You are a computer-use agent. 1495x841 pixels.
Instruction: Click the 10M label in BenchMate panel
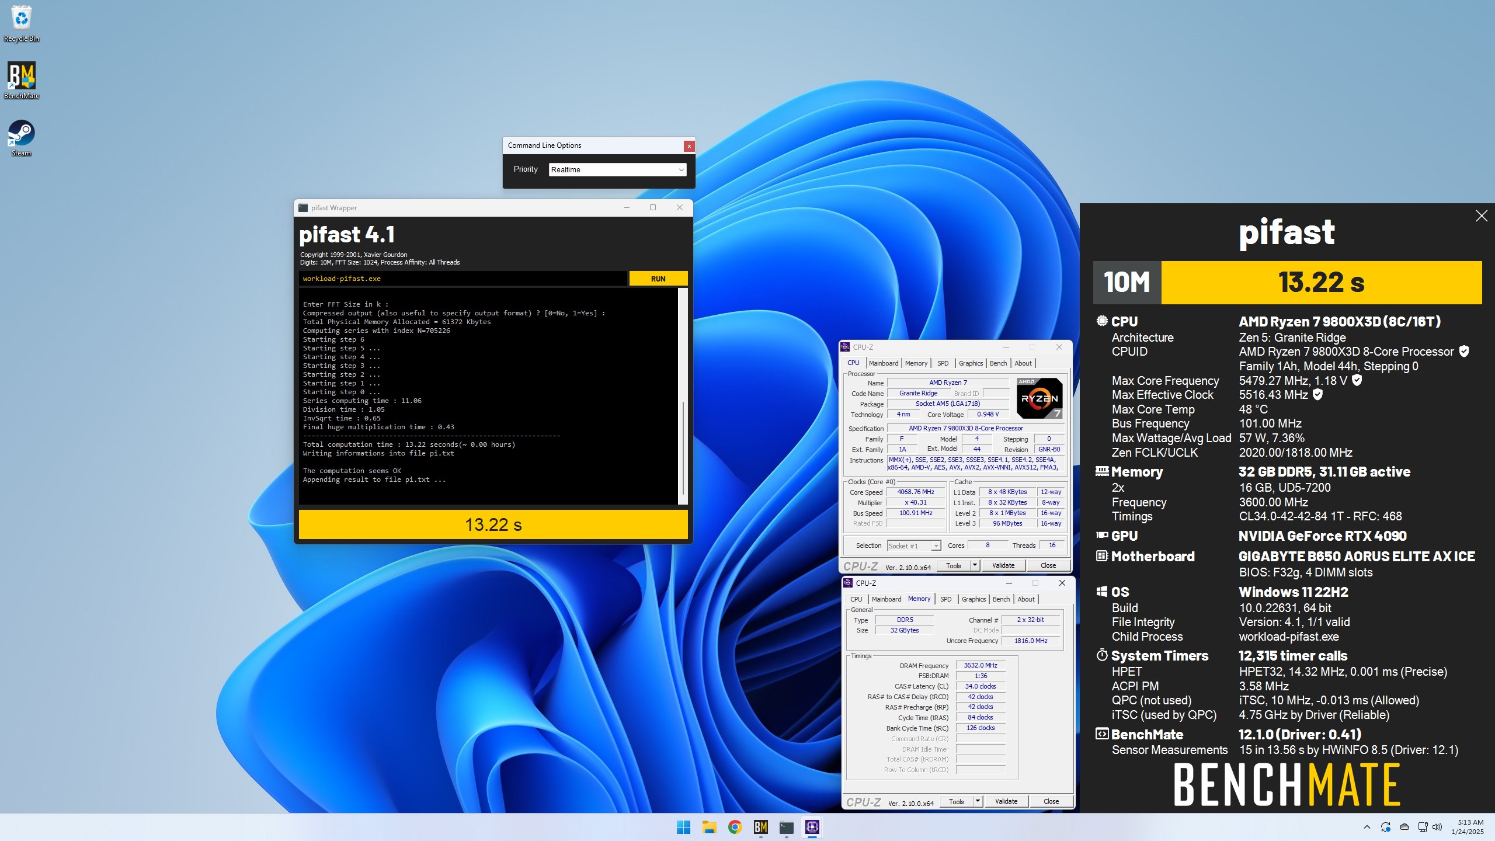1127,282
